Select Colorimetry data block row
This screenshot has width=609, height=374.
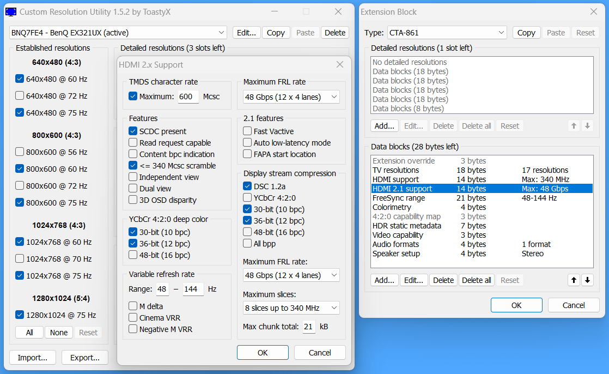(x=482, y=207)
